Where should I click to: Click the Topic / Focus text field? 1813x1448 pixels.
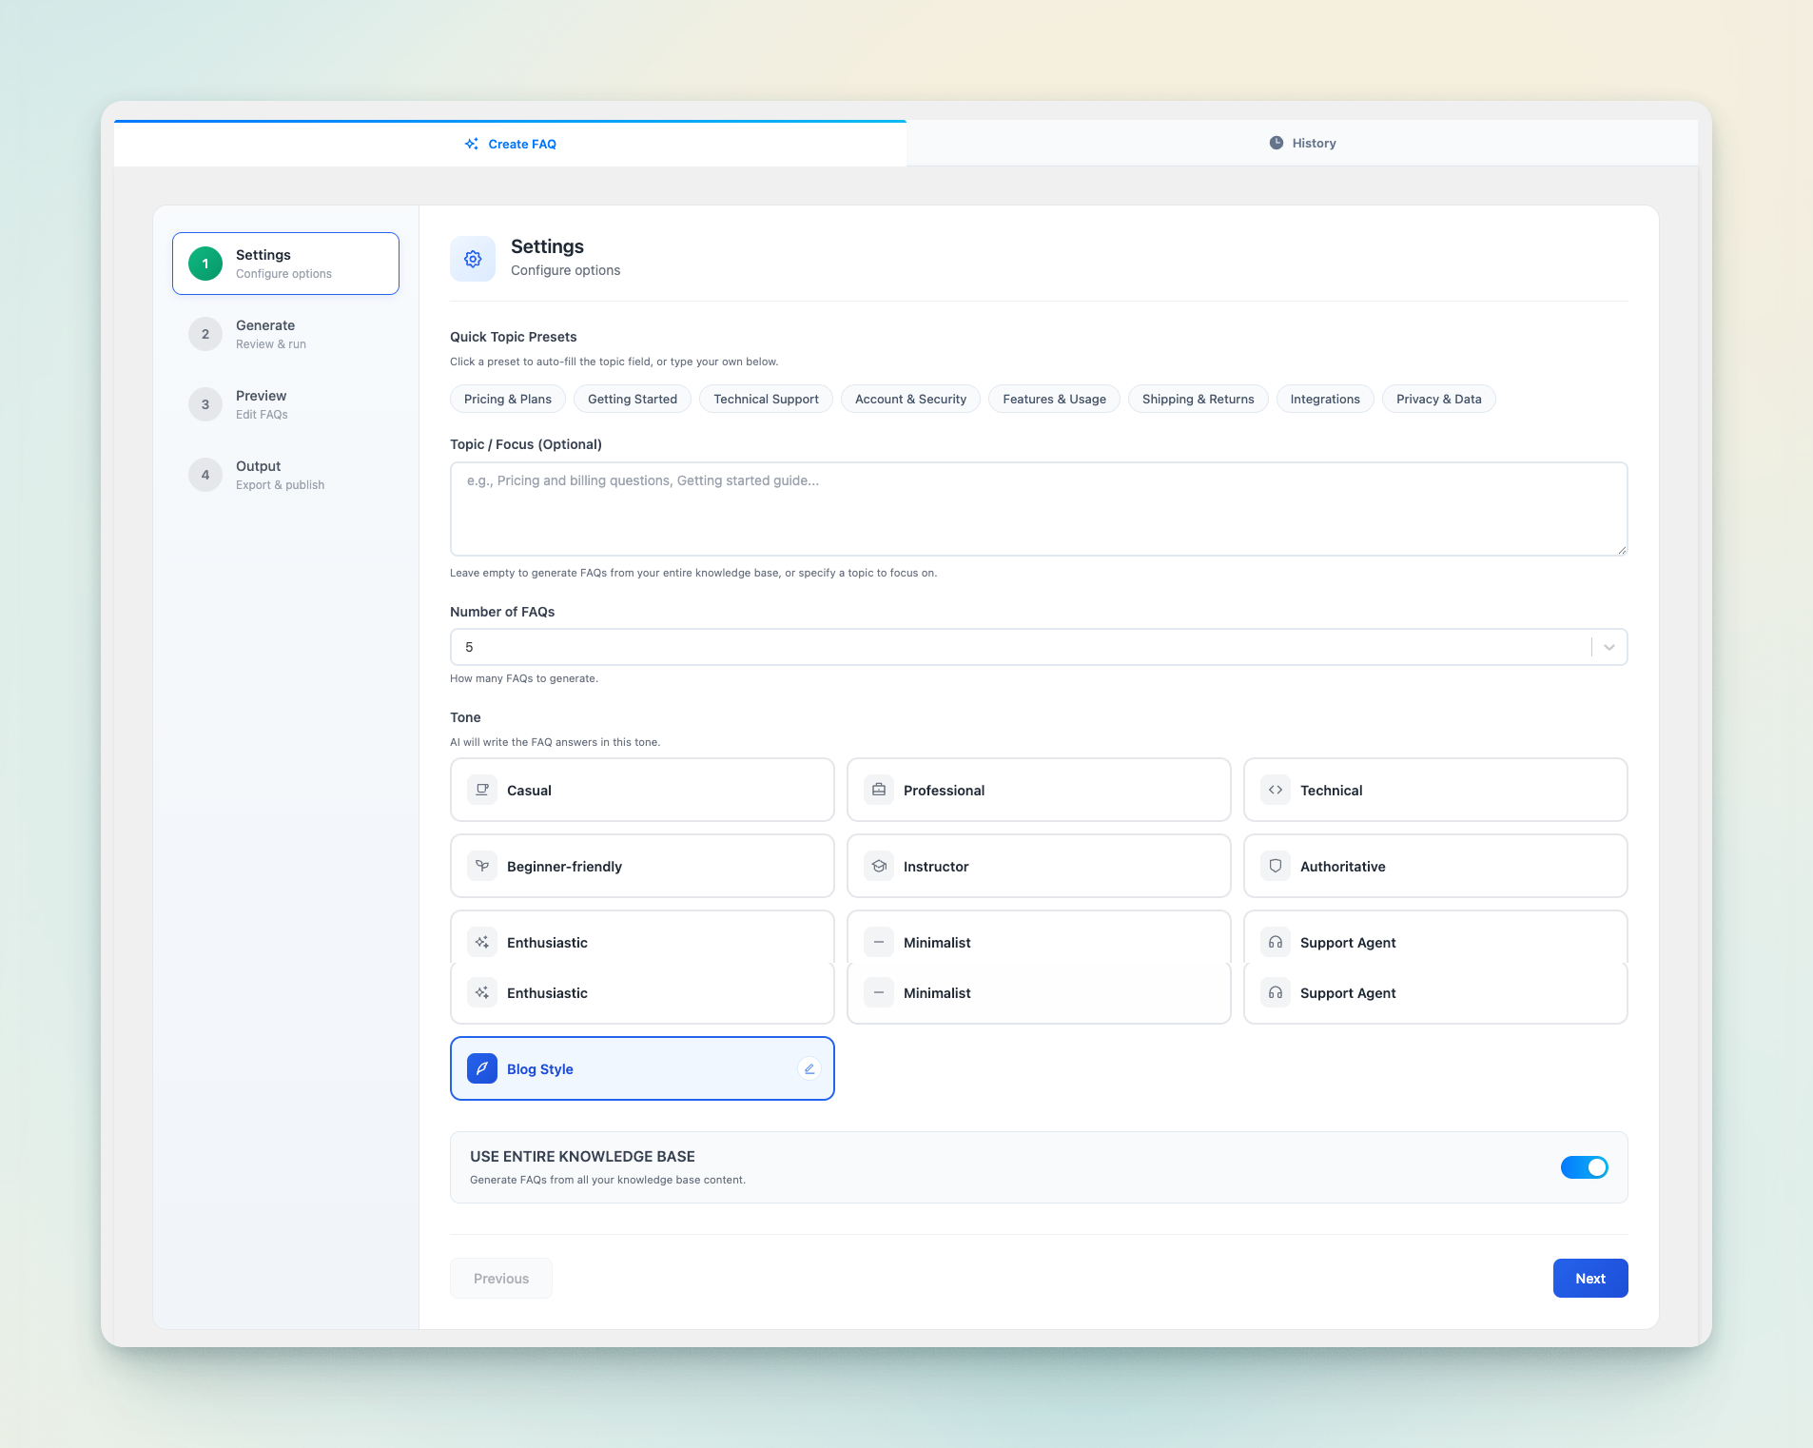pos(1037,508)
